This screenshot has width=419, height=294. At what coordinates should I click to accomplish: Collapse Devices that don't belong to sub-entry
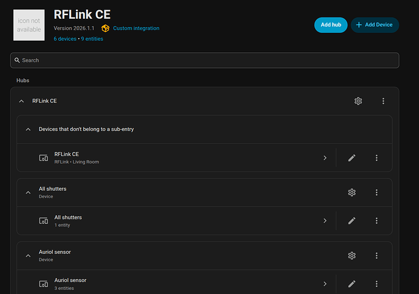[28, 129]
